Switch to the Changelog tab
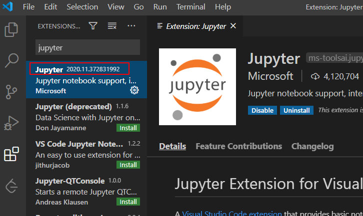This screenshot has height=216, width=363. point(312,146)
